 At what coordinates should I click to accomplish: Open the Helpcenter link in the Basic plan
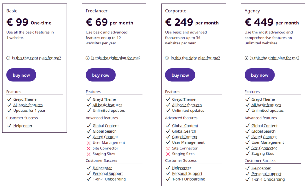point(23,125)
